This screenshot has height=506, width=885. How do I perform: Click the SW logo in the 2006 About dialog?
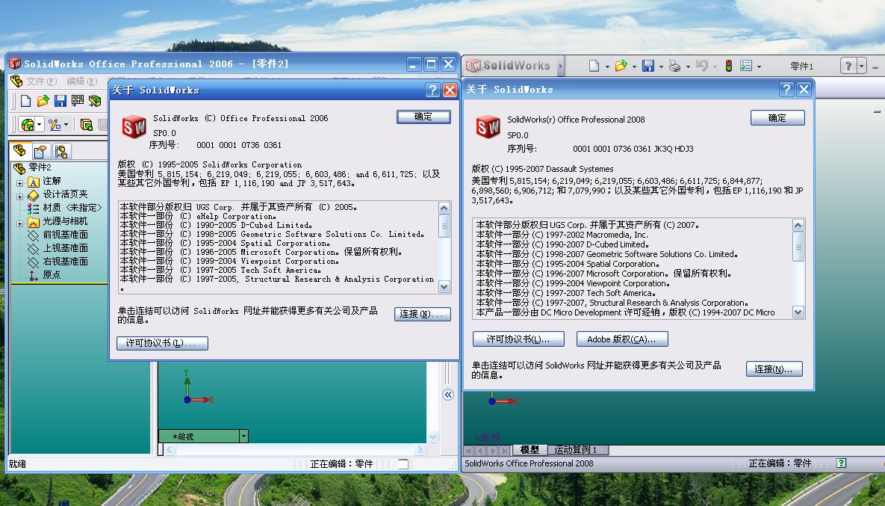(x=134, y=126)
